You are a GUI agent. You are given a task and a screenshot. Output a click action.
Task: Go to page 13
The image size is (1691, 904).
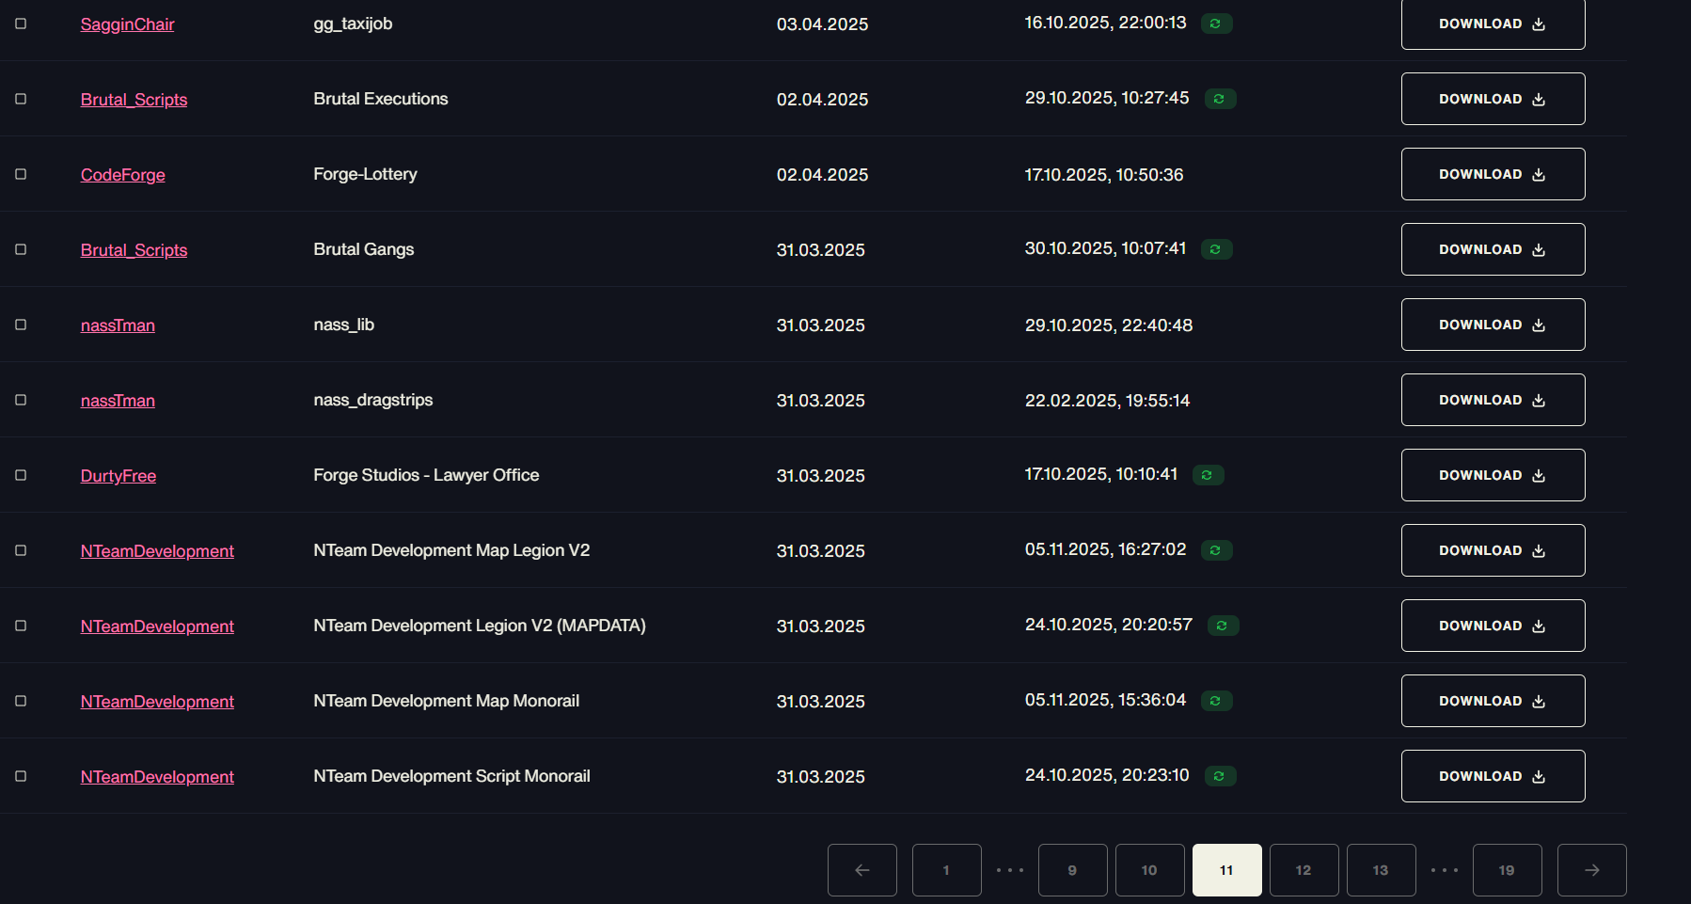(1382, 870)
